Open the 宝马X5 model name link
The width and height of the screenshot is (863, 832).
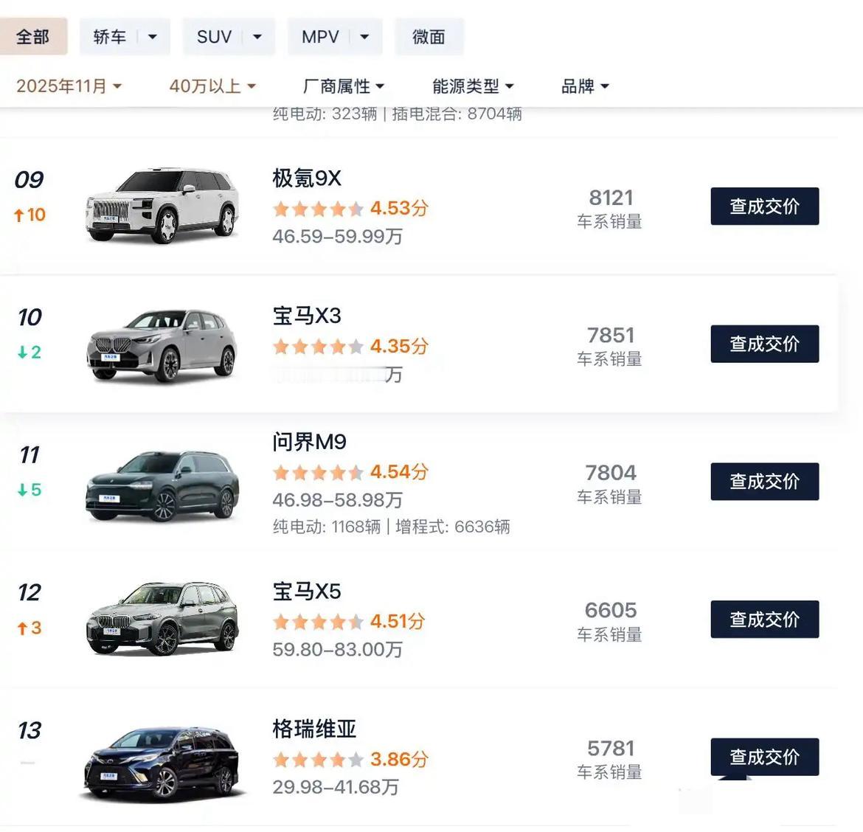pyautogui.click(x=307, y=592)
